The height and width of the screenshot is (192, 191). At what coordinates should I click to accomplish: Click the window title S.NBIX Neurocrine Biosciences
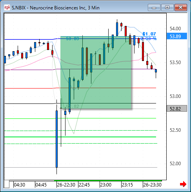pos(56,8)
